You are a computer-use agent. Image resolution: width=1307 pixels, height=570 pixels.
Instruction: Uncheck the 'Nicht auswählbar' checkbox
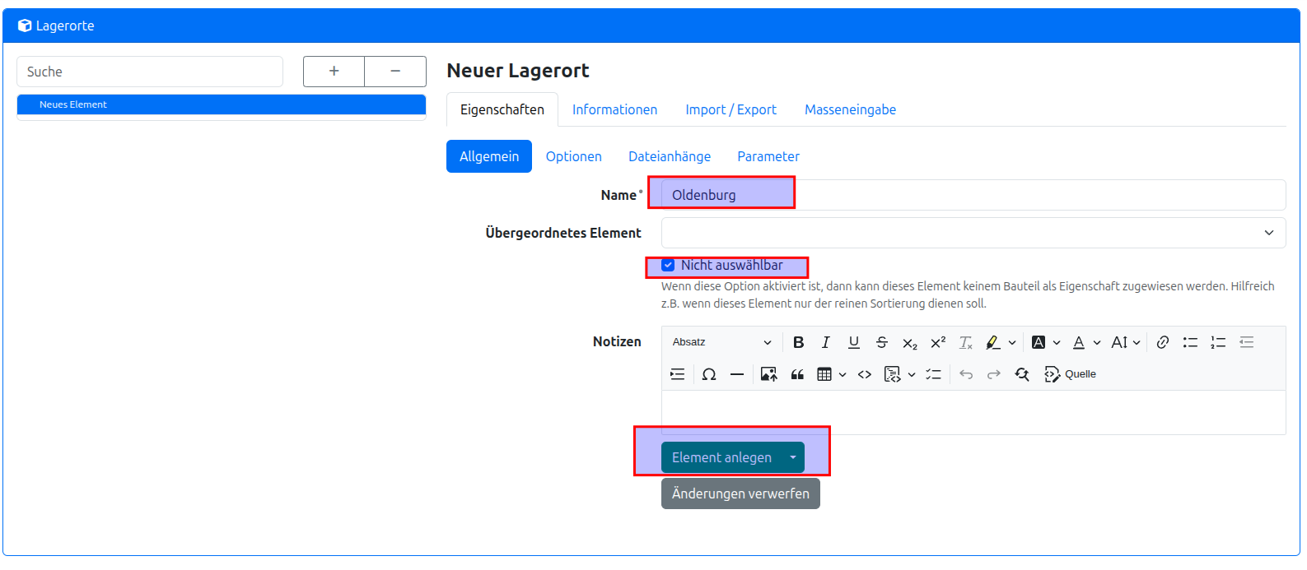[x=668, y=266]
